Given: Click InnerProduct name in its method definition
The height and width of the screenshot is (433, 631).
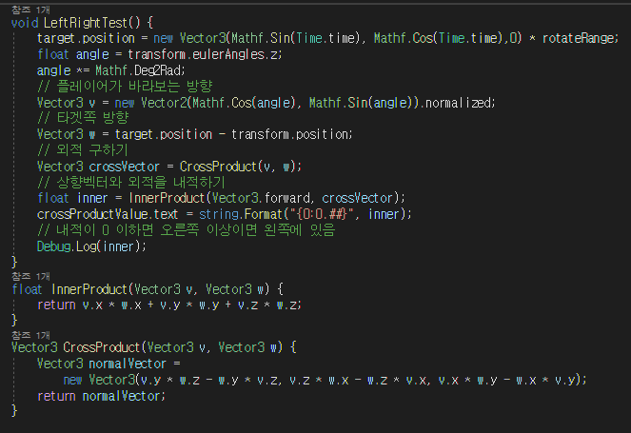Looking at the screenshot, I should [89, 289].
